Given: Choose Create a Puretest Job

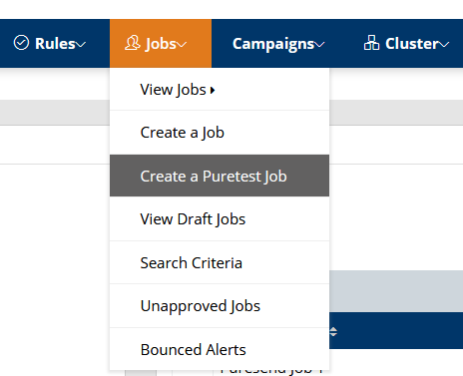Looking at the screenshot, I should click(220, 176).
